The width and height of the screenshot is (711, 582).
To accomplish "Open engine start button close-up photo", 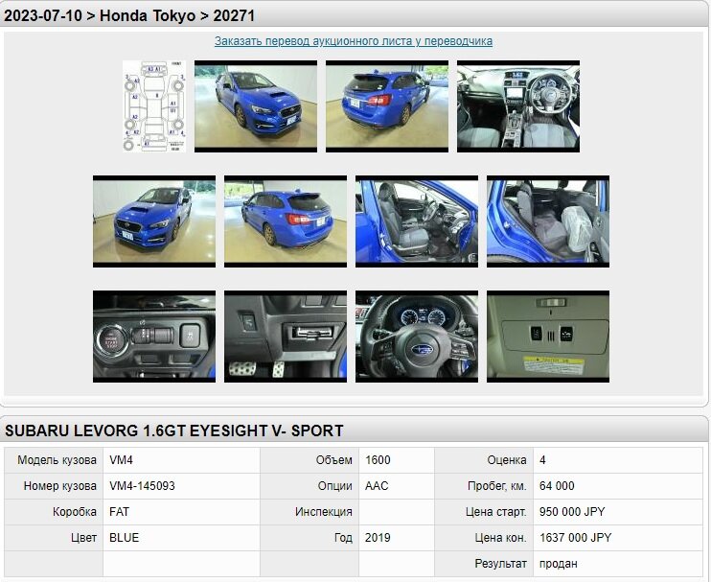I will pyautogui.click(x=154, y=337).
